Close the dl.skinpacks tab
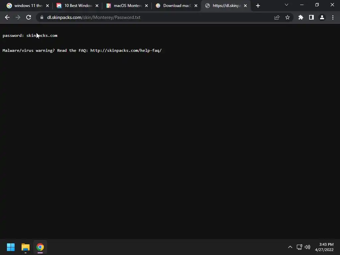Screen dimensions: 340x255 coord(245,6)
